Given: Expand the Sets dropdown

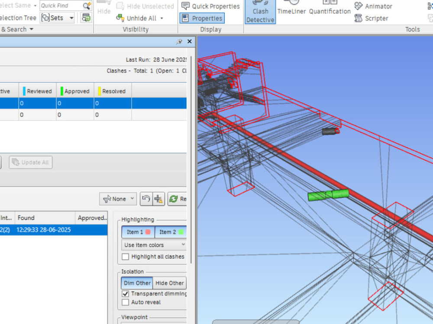Looking at the screenshot, I should click(x=71, y=18).
